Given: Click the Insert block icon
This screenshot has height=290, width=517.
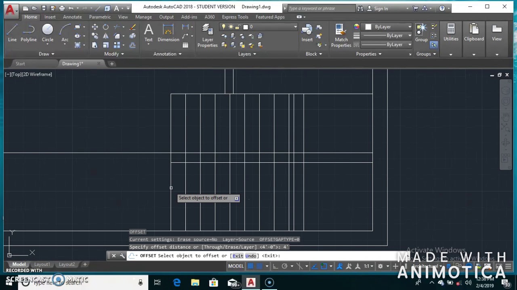Looking at the screenshot, I should [x=307, y=33].
